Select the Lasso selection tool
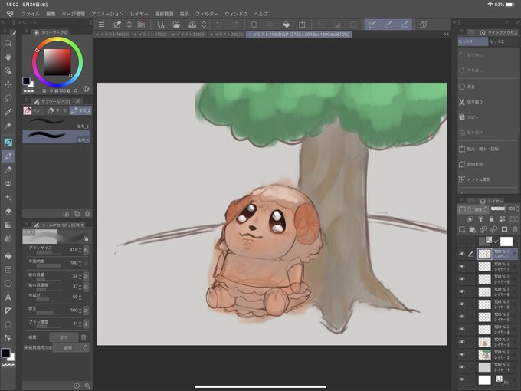This screenshot has width=521, height=391. point(8,98)
